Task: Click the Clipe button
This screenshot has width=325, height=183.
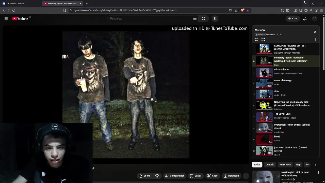Action: [x=212, y=176]
